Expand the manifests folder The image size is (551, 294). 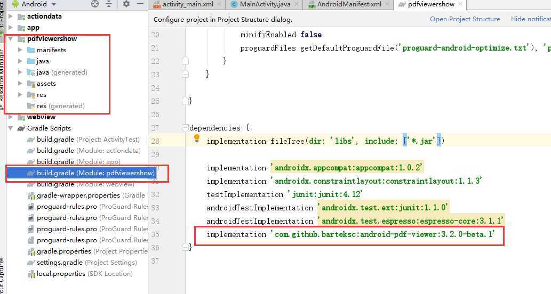[20, 50]
